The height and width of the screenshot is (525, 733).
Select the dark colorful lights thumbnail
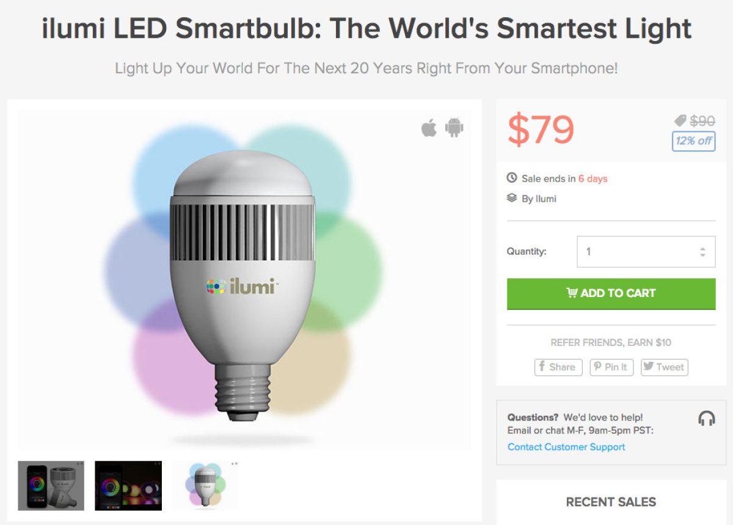tap(128, 485)
